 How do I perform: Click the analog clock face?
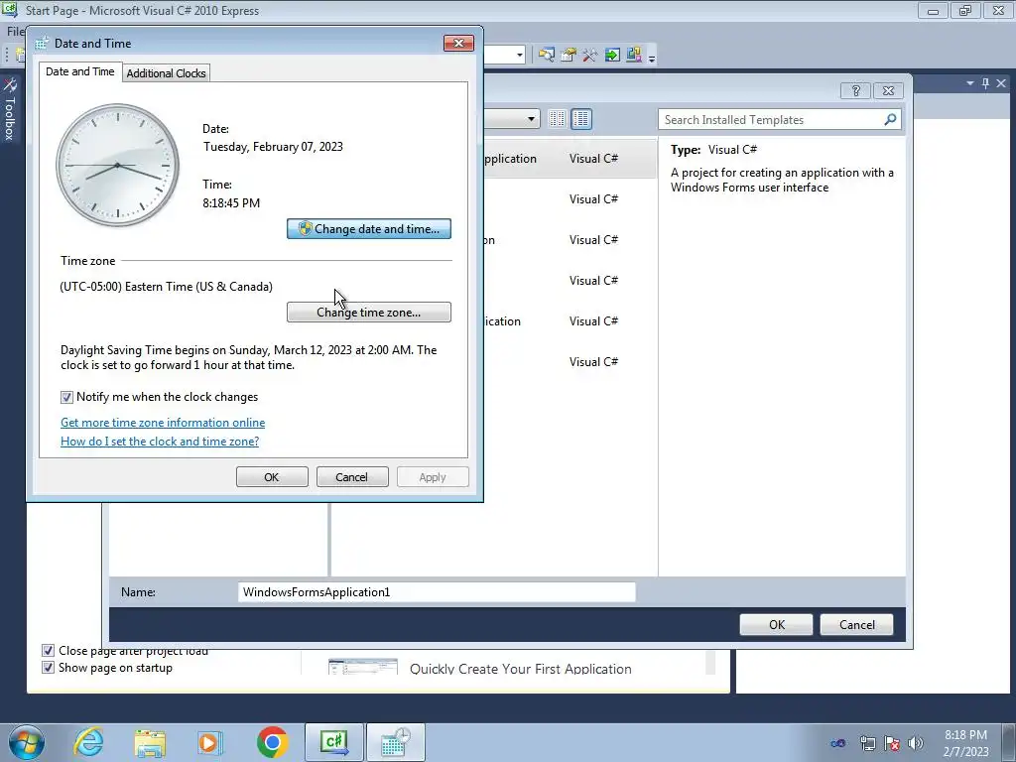click(117, 166)
